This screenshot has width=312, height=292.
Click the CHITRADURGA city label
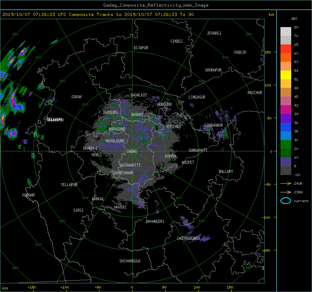[x=189, y=239]
